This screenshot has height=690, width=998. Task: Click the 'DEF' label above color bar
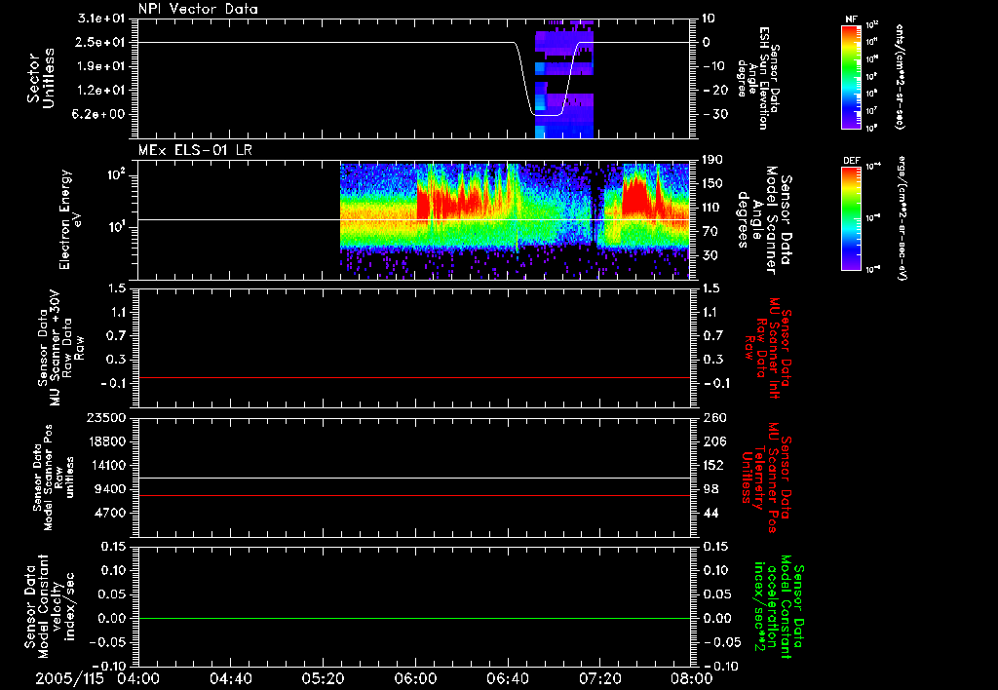pyautogui.click(x=852, y=161)
